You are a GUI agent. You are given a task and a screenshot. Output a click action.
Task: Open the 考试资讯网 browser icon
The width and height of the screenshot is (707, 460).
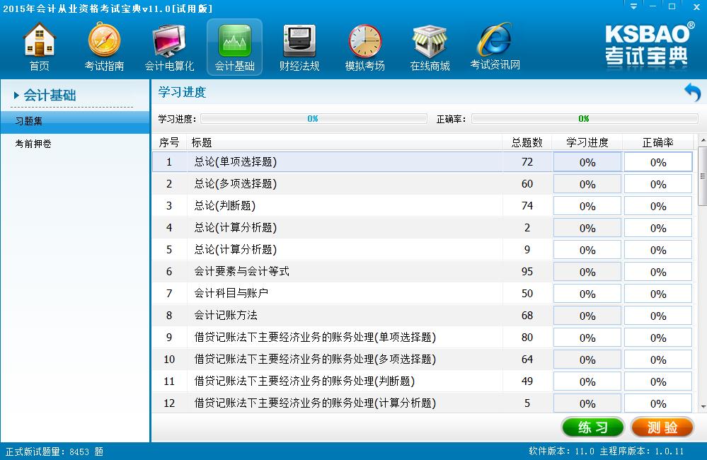pos(495,46)
